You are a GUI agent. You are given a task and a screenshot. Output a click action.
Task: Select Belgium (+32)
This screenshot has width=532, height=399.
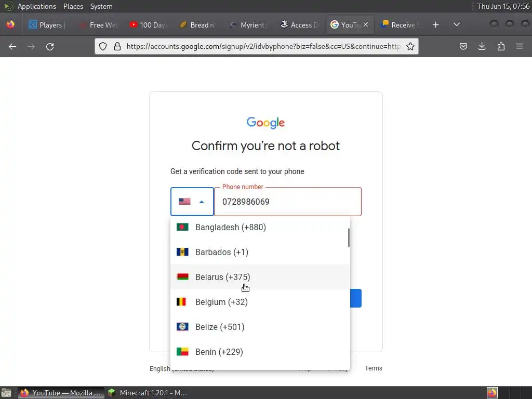pos(260,302)
